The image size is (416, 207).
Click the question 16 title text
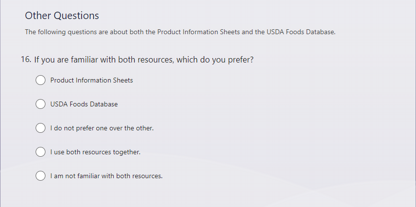[144, 60]
